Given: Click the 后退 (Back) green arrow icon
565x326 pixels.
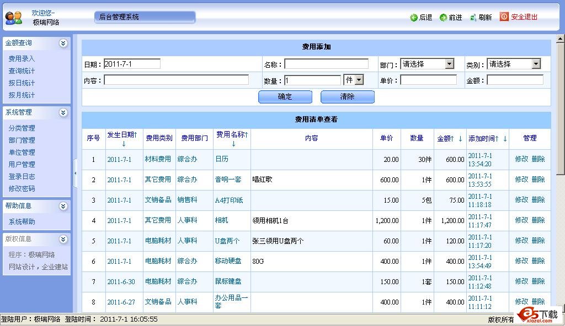Looking at the screenshot, I should (413, 17).
